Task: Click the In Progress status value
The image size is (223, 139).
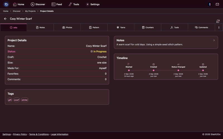Action: [x=100, y=51]
